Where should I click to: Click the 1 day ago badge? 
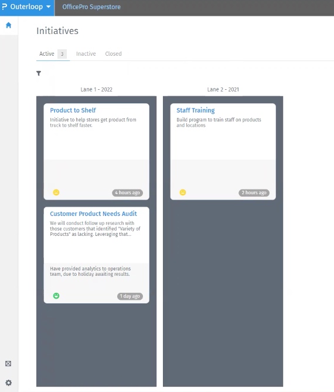coord(130,296)
